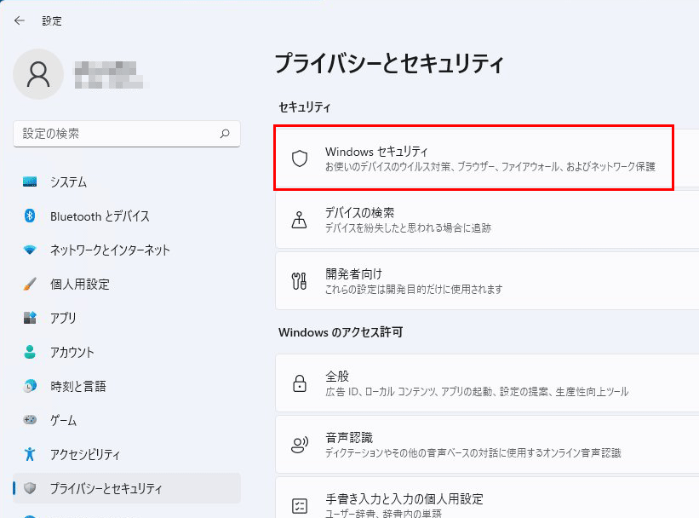699x518 pixels.
Task: Select 時刻と言語 in sidebar
Action: coord(127,386)
